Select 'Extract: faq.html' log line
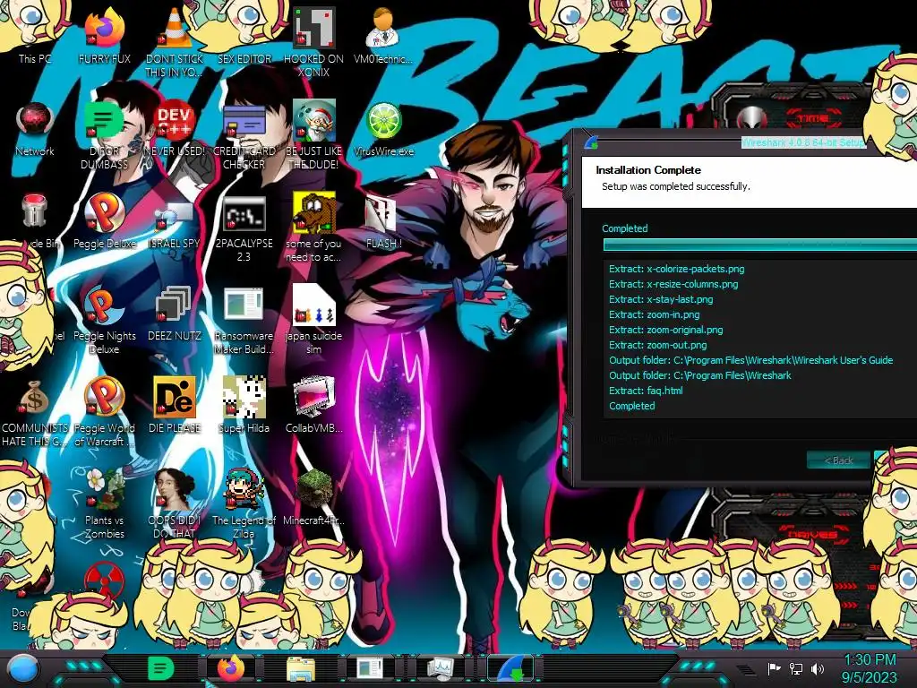This screenshot has width=917, height=688. point(646,391)
